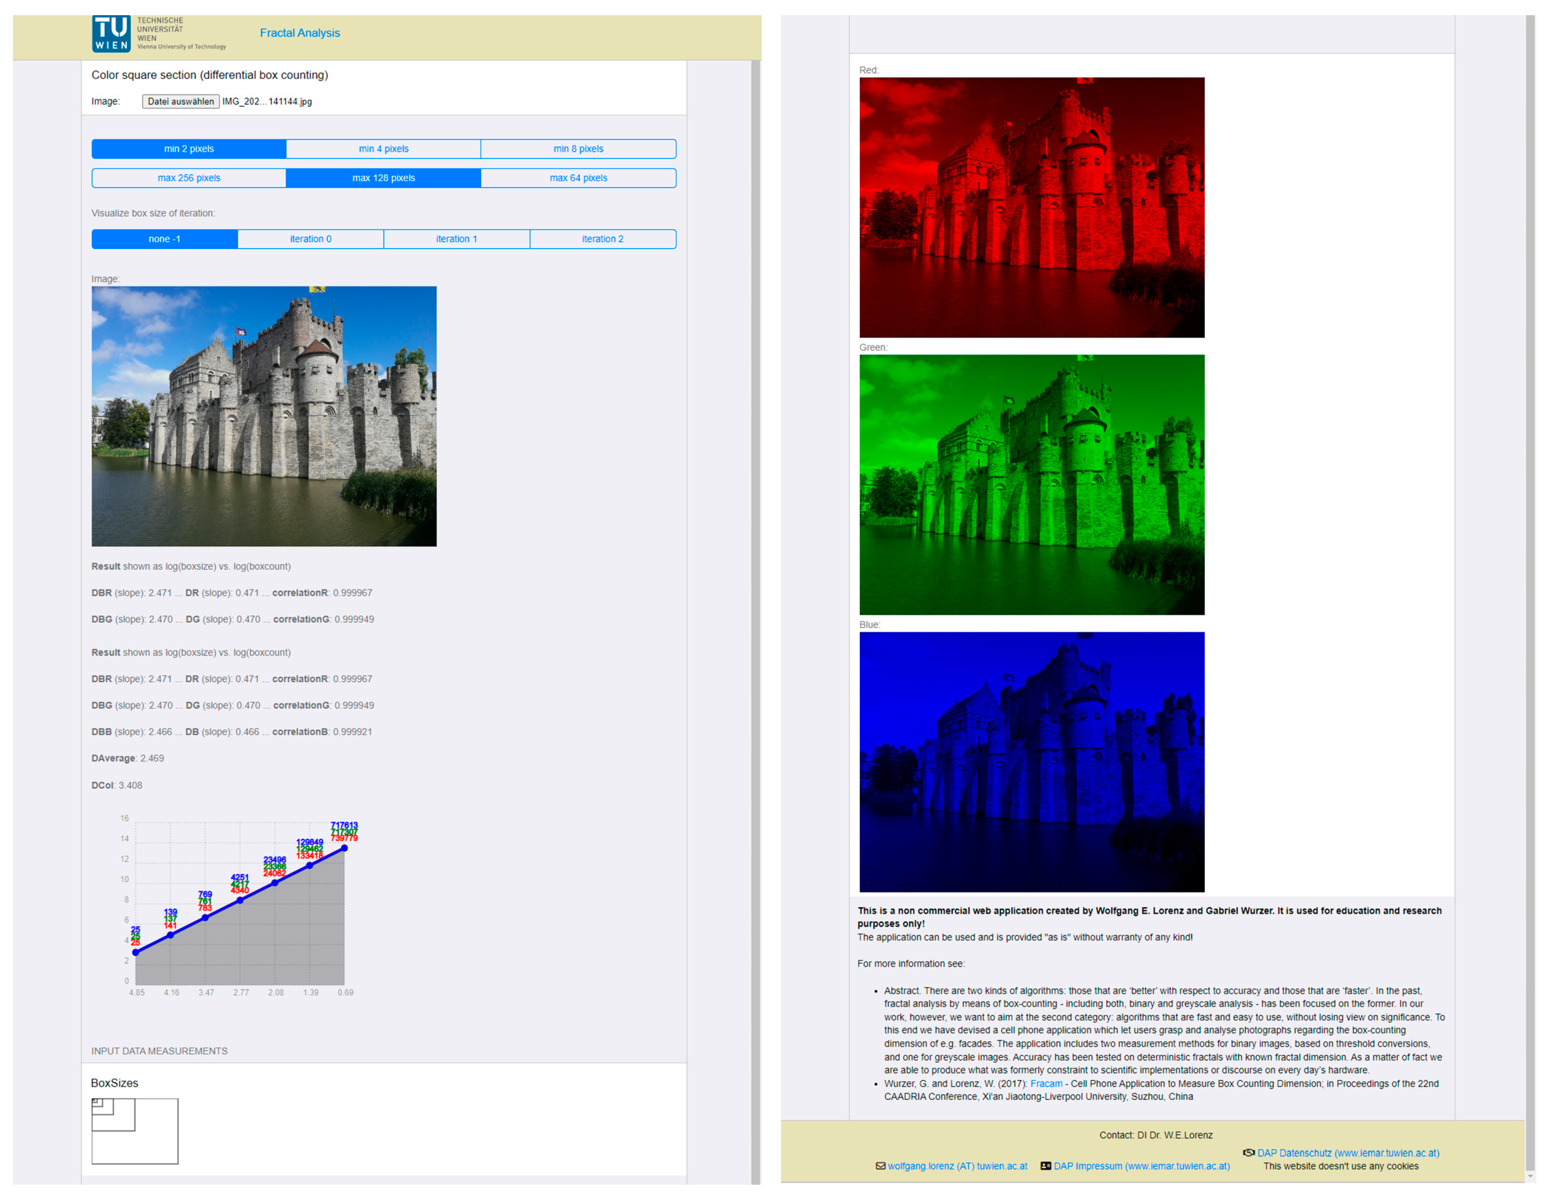Click the TU Wien logo

click(x=111, y=33)
